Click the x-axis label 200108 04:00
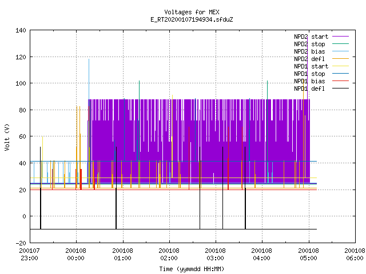366x274 pixels. point(262,255)
